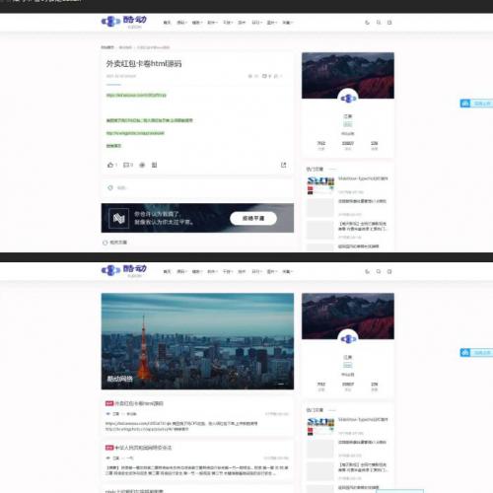Click the round reward icon below the article
The image size is (493, 493).
[x=142, y=165]
